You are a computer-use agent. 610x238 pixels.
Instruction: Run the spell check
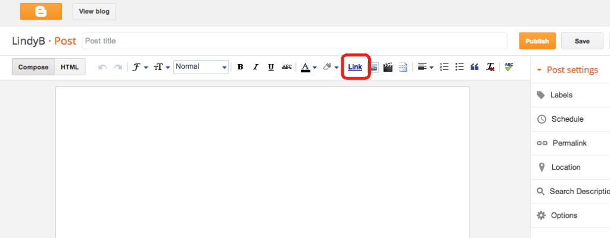[509, 66]
